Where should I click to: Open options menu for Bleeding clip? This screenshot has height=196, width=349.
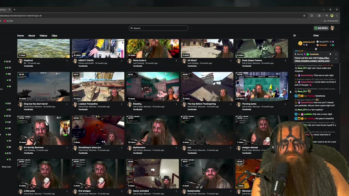[176, 104]
